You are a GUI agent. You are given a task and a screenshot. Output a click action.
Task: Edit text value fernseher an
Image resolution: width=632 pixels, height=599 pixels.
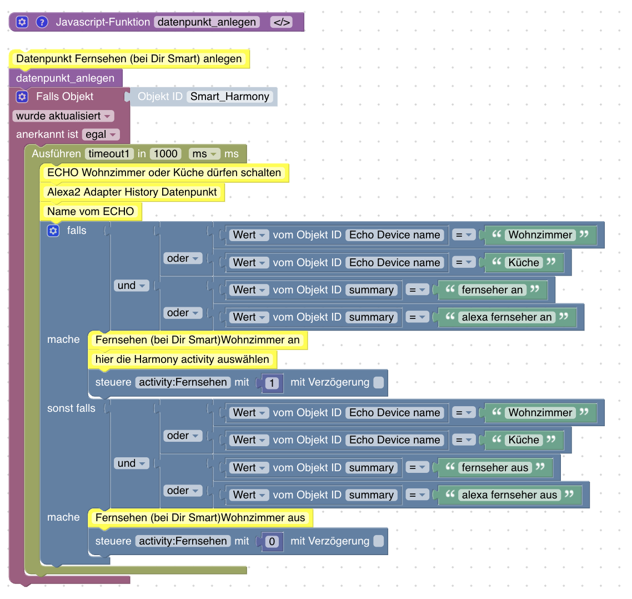click(x=492, y=289)
